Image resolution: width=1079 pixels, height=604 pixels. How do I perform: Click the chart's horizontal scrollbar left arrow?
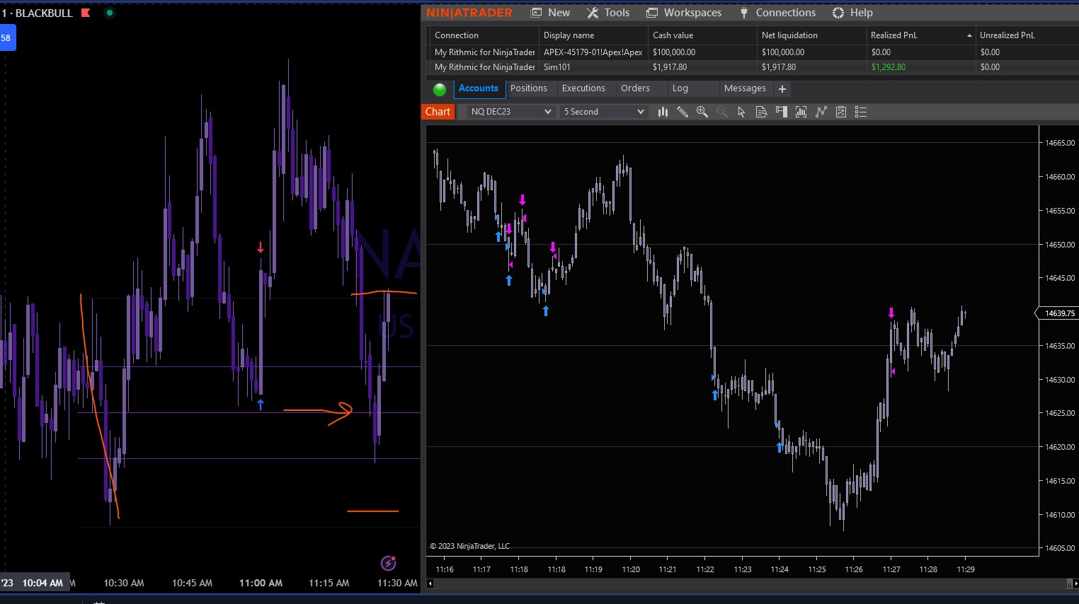430,583
